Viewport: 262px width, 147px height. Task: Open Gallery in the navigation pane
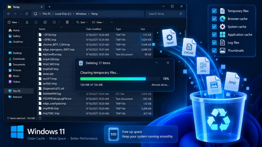pos(14,36)
